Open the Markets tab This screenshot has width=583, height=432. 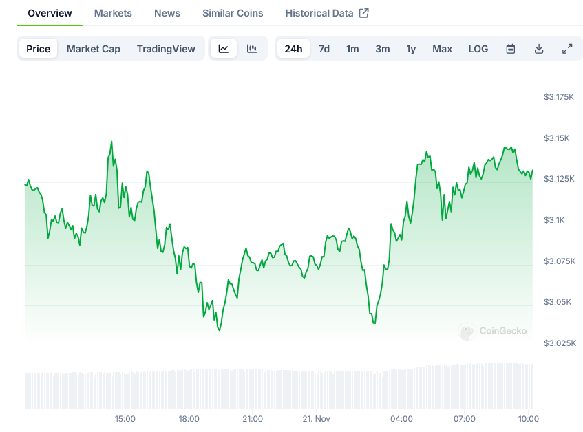113,13
